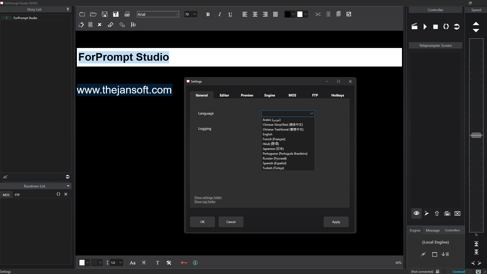Toggle italic formatting
The width and height of the screenshot is (487, 274).
pyautogui.click(x=219, y=14)
